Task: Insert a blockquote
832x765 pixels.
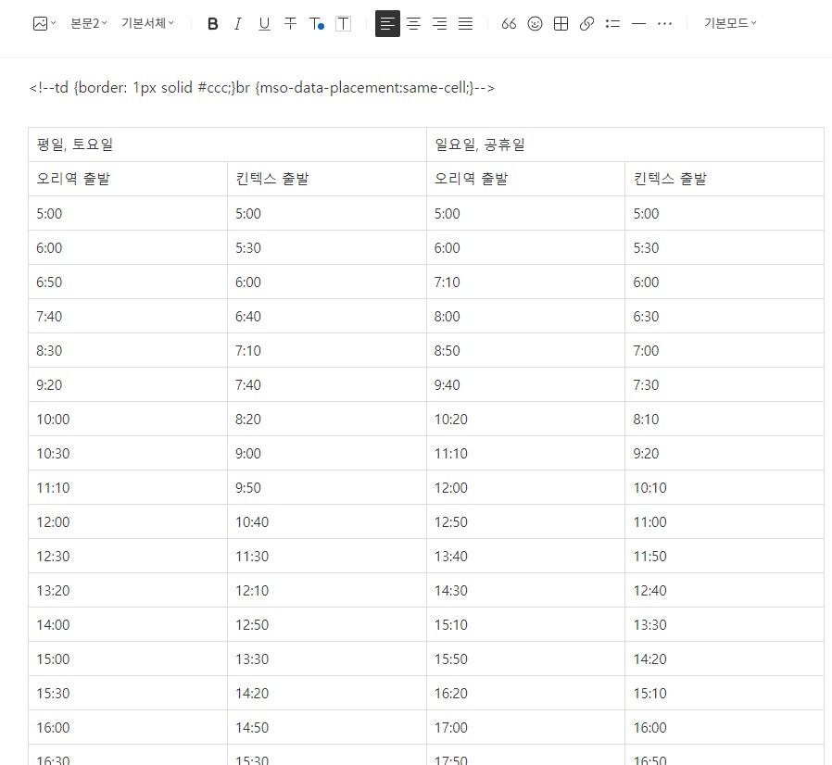Action: [x=509, y=24]
